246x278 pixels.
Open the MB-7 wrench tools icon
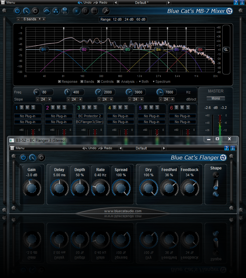tap(106, 11)
